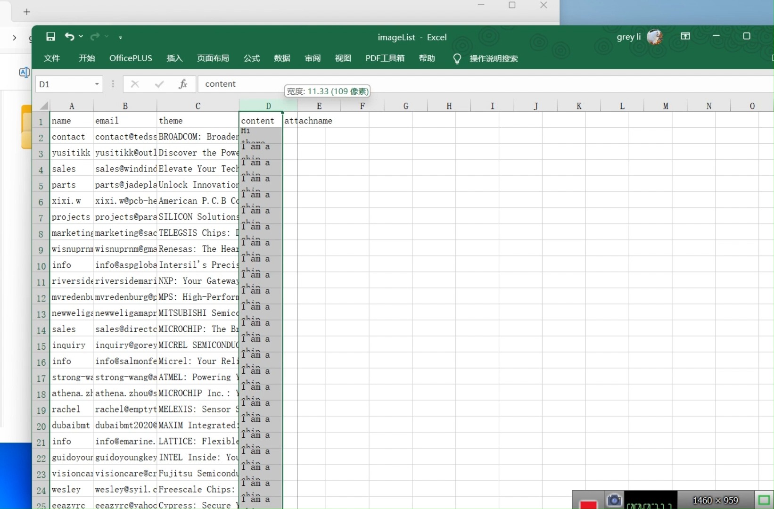
Task: Click cell starting 'BROADCOM: Broader'
Action: (198, 137)
